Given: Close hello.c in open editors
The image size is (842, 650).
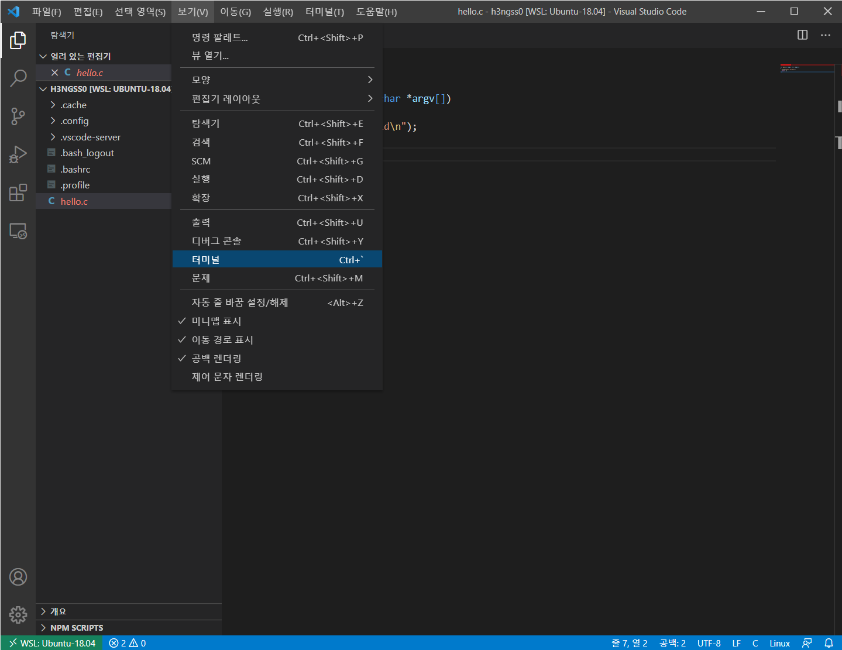Looking at the screenshot, I should [54, 73].
